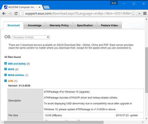Image resolution: width=148 pixels, height=124 pixels.
Task: Reload the page with the refresh icon
Action: [16, 14]
